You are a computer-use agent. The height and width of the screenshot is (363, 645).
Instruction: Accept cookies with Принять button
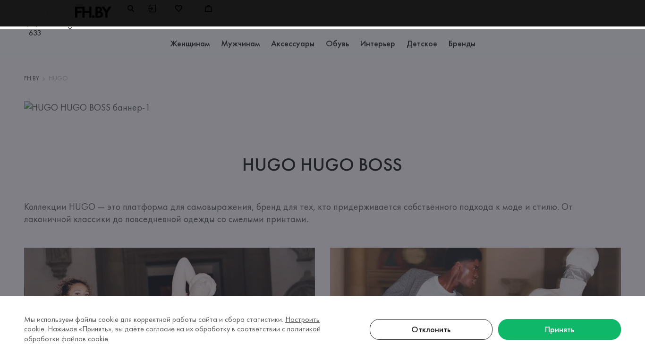(x=560, y=329)
